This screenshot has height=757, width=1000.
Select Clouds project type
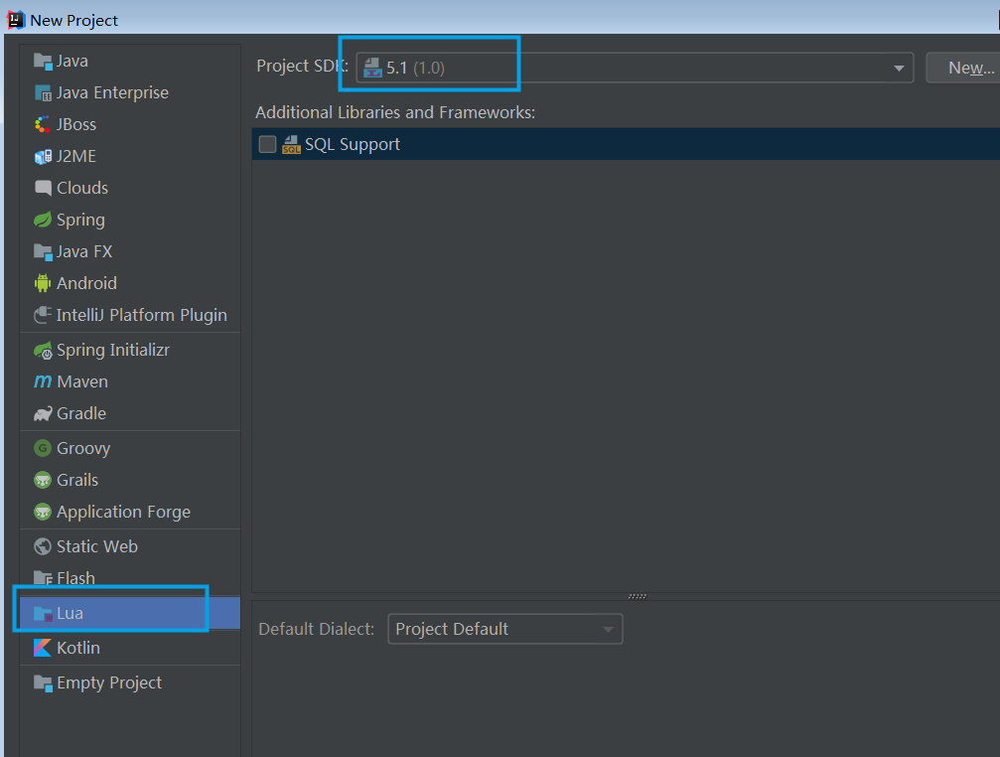pyautogui.click(x=130, y=188)
